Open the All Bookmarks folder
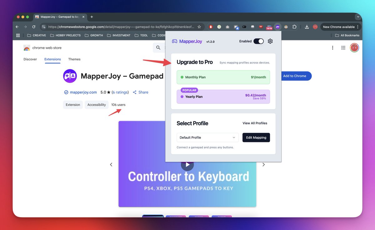The image size is (375, 230). (x=347, y=35)
